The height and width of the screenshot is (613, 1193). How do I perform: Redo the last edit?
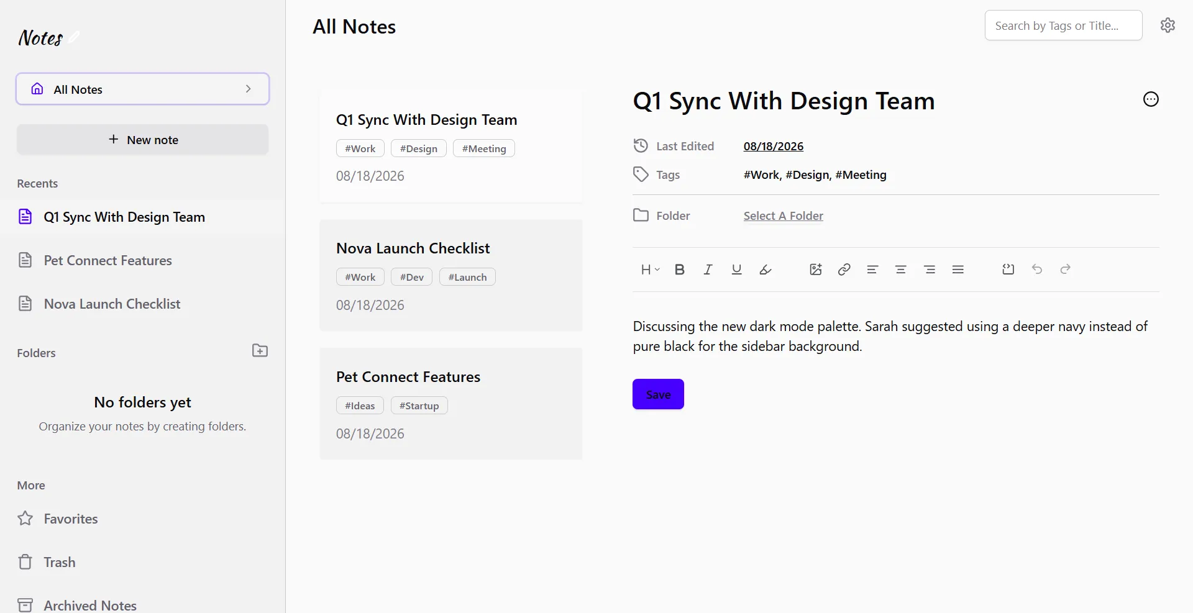pyautogui.click(x=1066, y=269)
